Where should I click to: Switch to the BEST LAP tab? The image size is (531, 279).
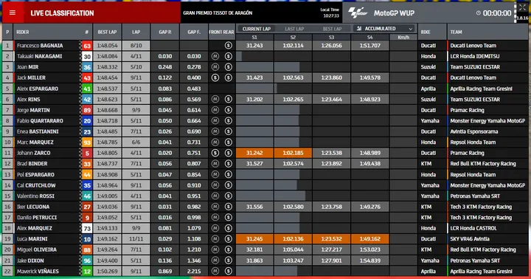click(x=332, y=29)
